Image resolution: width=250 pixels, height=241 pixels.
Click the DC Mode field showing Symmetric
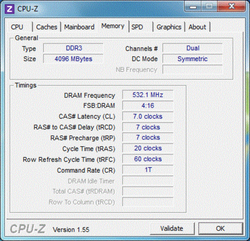tap(193, 59)
